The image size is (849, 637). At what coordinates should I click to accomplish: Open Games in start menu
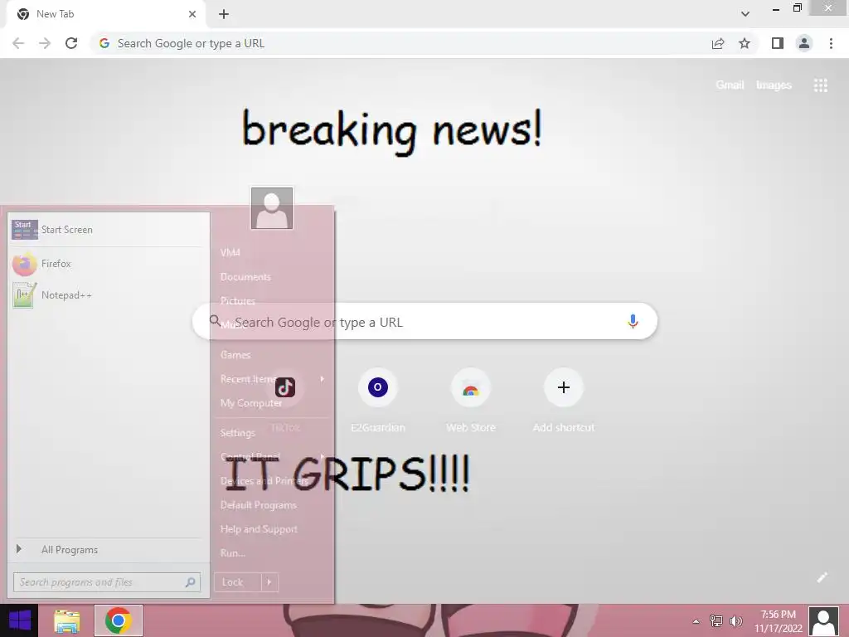point(235,355)
